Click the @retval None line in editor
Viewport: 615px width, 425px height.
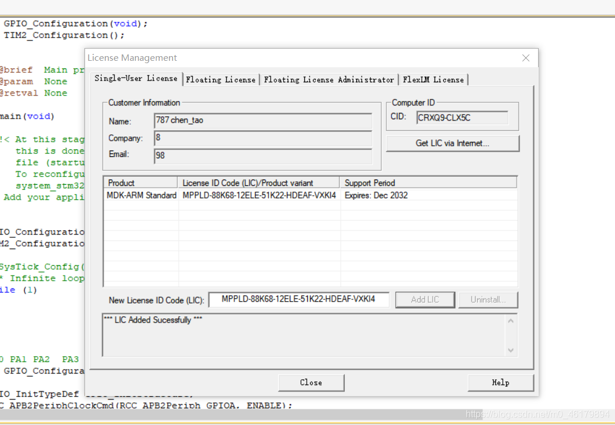(x=34, y=93)
